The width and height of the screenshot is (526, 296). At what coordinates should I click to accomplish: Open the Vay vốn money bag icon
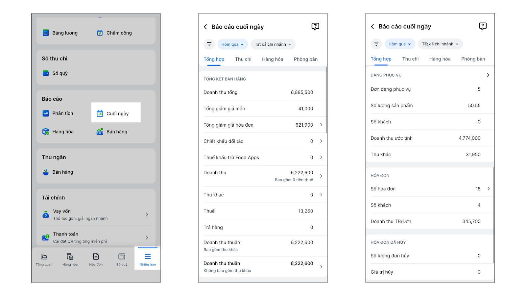(x=46, y=214)
